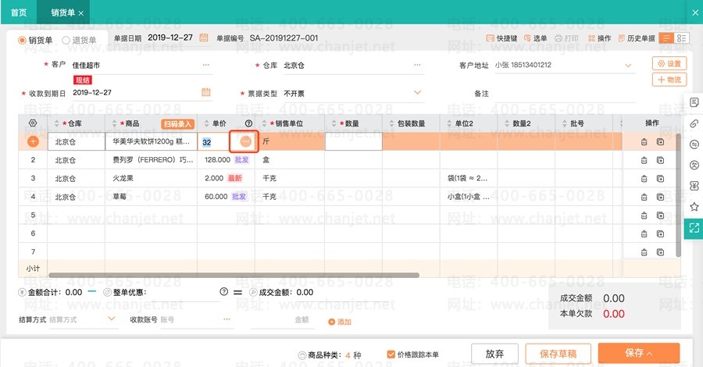Click the orange add-row plus icon
Image resolution: width=703 pixels, height=367 pixels.
coord(33,141)
